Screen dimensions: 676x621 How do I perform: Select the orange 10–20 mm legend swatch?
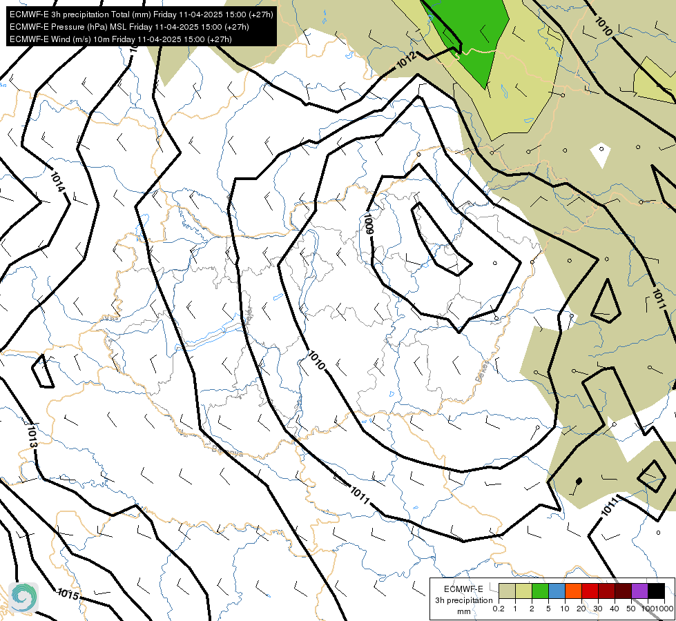(x=573, y=591)
